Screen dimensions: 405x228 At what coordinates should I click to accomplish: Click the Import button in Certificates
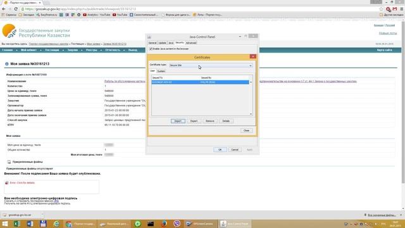point(178,121)
